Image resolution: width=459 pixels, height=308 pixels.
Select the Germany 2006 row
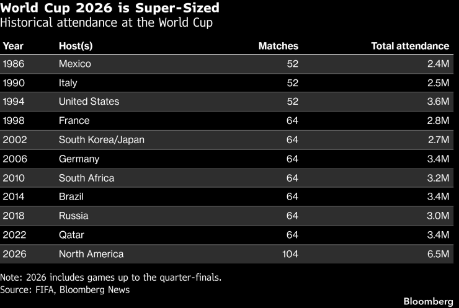point(226,159)
